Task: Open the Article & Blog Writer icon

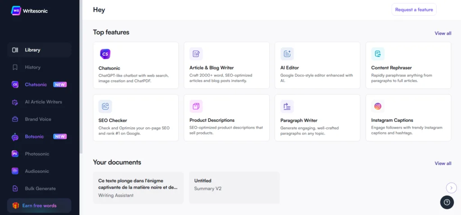Action: (196, 54)
